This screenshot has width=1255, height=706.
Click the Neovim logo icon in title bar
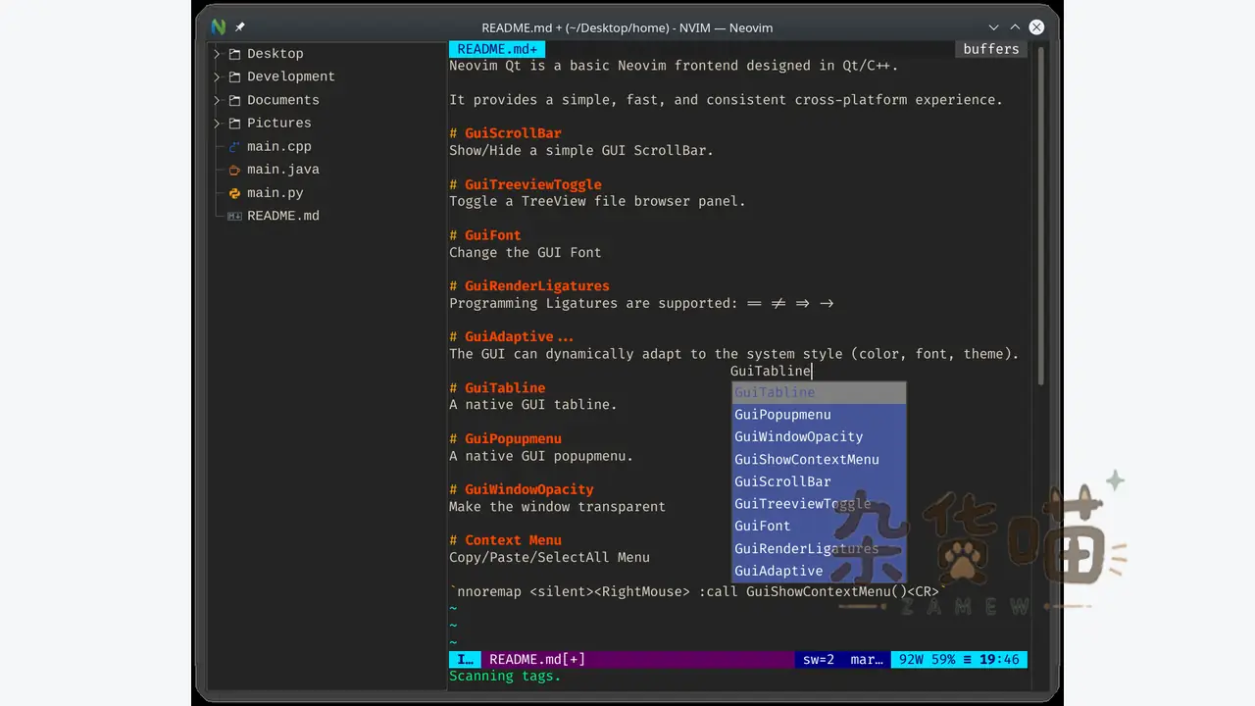(218, 26)
